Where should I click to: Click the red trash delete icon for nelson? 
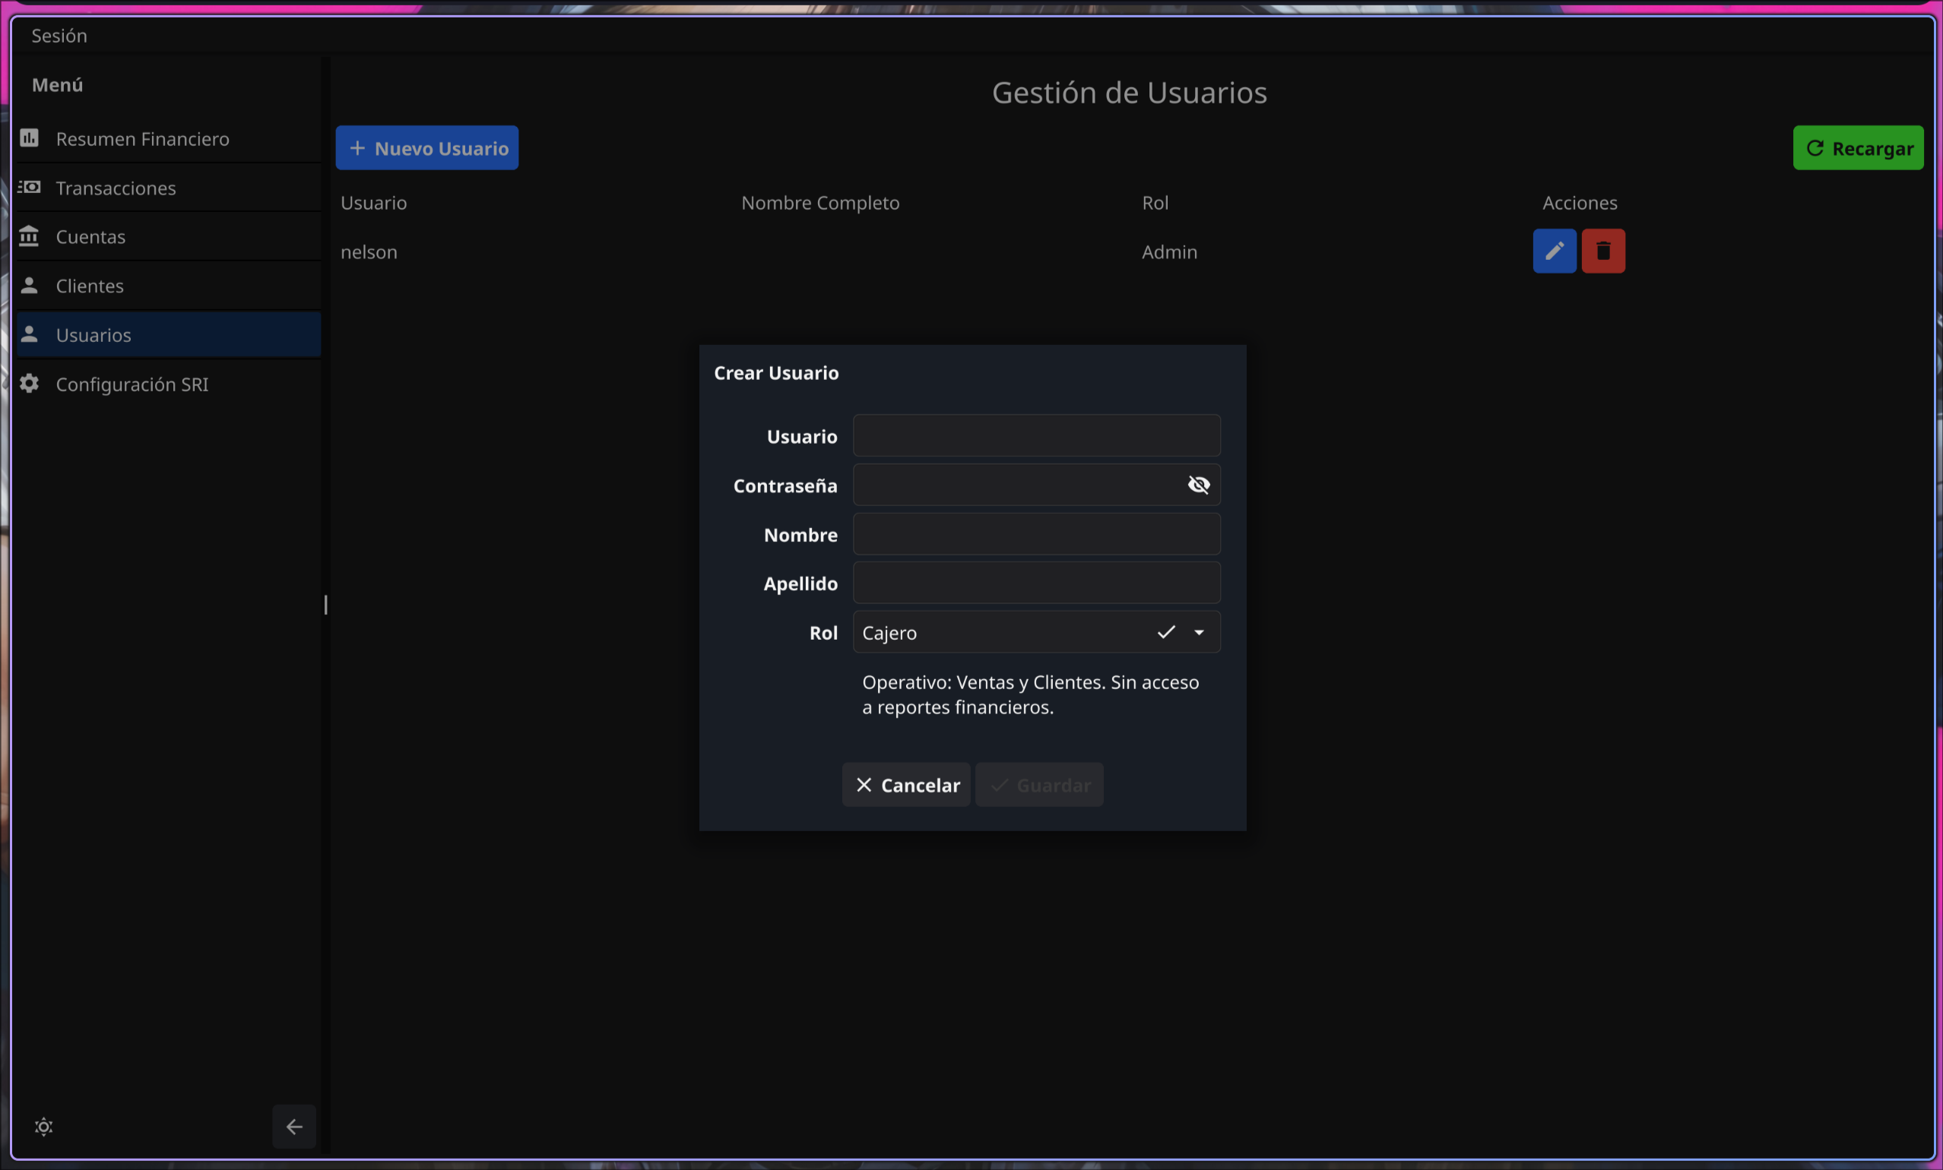[1602, 251]
